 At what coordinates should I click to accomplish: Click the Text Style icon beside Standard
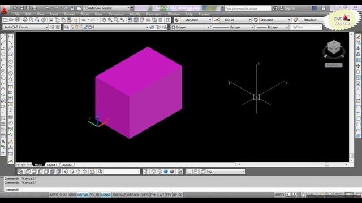(177, 20)
